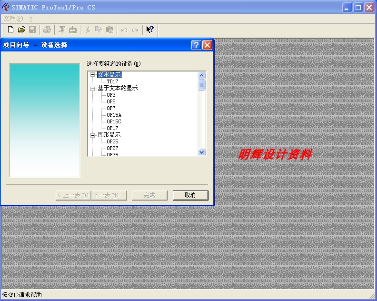Viewport: 377px width, 301px height.
Task: Click the Redo arrow toolbar icon
Action: pyautogui.click(x=135, y=30)
